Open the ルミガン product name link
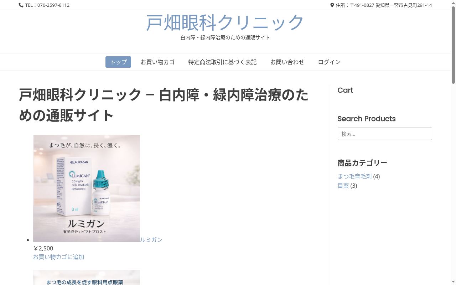456x285 pixels. (x=151, y=240)
